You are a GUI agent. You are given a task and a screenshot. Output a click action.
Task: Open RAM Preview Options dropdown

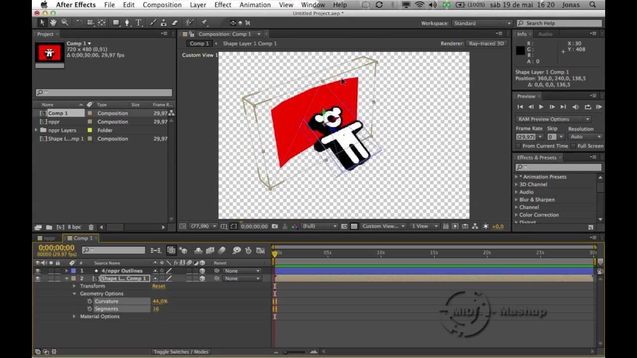[x=553, y=119]
